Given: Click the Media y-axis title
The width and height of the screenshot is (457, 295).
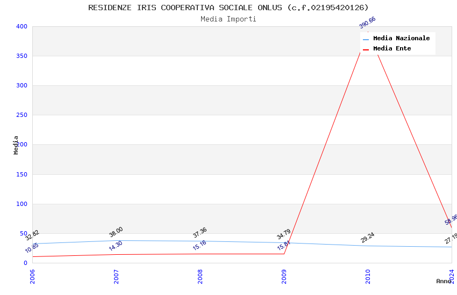Looking at the screenshot, I should pyautogui.click(x=16, y=145).
